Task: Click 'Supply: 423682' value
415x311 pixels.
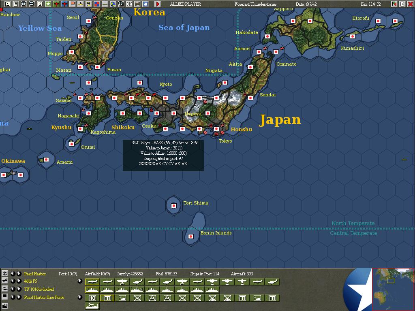Action: 130,274
